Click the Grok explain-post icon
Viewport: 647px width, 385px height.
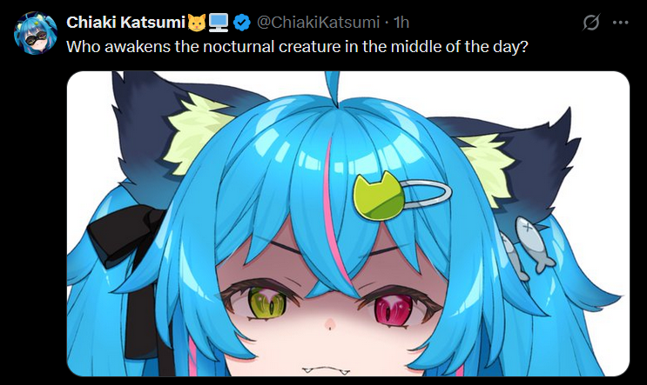(591, 23)
